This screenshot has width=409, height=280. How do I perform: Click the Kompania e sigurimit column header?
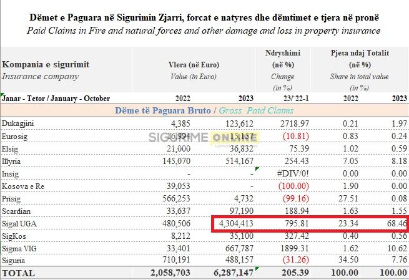tap(46, 64)
